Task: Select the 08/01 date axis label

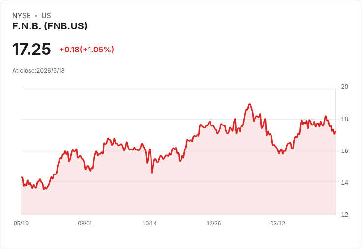Action: pyautogui.click(x=85, y=223)
